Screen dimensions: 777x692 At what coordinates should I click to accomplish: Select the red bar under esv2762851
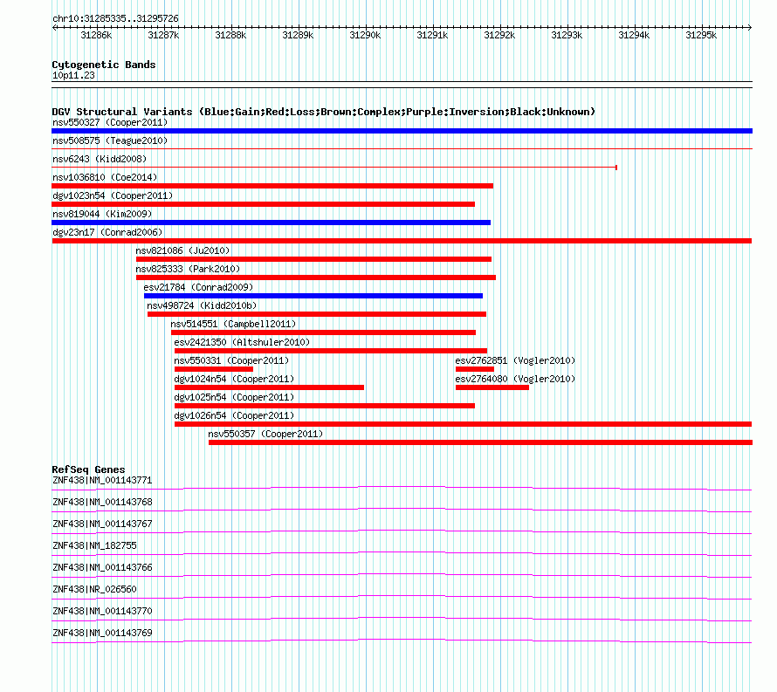click(475, 369)
